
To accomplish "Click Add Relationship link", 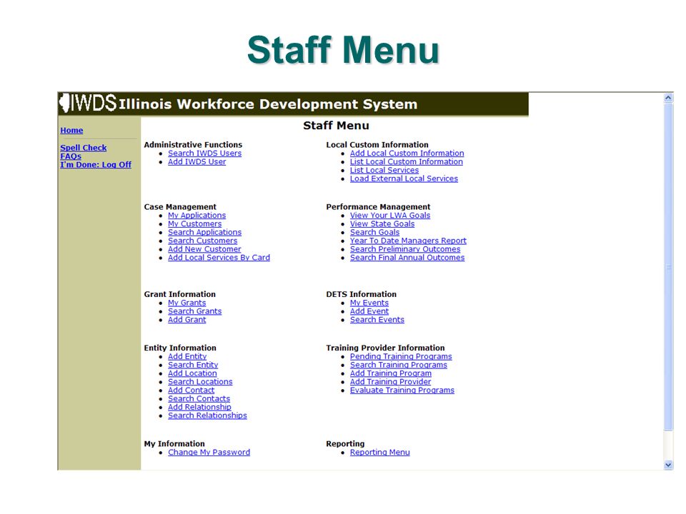I will tap(199, 408).
